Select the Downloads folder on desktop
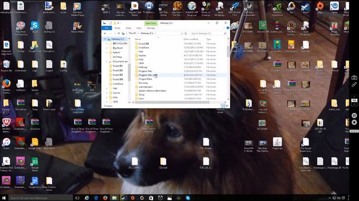 (21, 66)
